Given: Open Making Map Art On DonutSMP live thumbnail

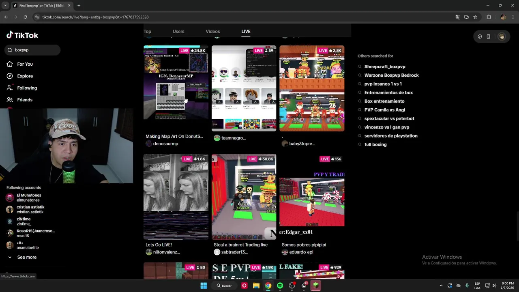Looking at the screenshot, I should (x=176, y=88).
